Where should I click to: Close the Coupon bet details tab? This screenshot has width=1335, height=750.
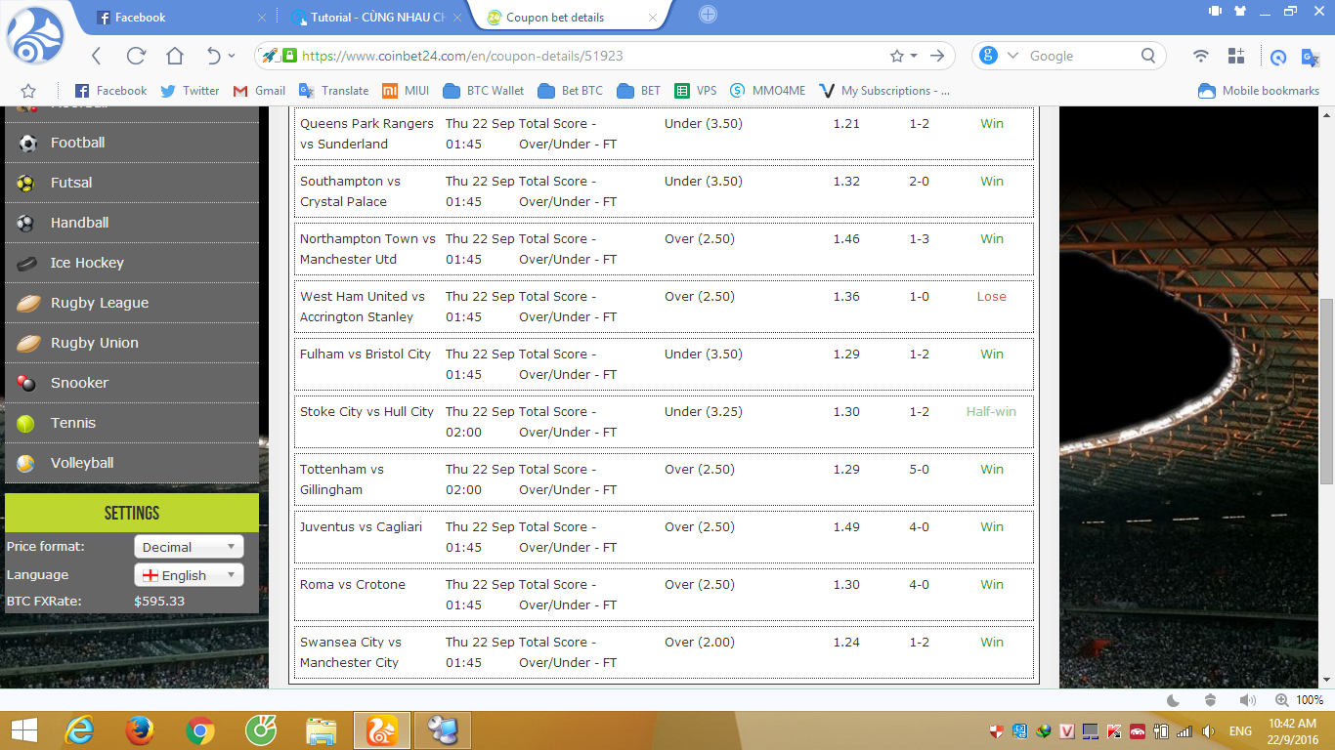click(653, 18)
